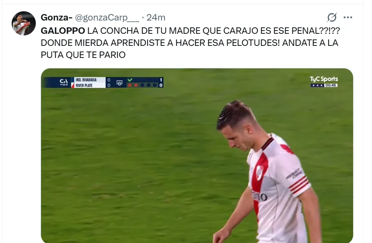Open tweet permalink via 24m timestamp
This screenshot has height=243, width=372.
pos(156,17)
